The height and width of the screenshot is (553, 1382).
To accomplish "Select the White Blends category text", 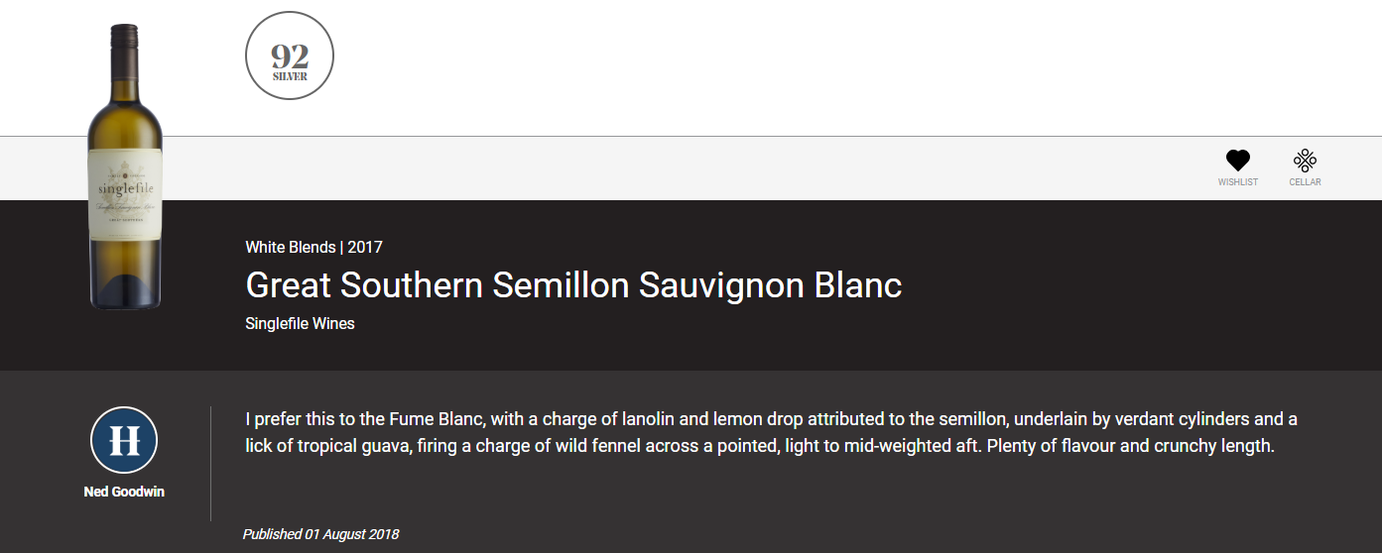I will click(x=291, y=247).
